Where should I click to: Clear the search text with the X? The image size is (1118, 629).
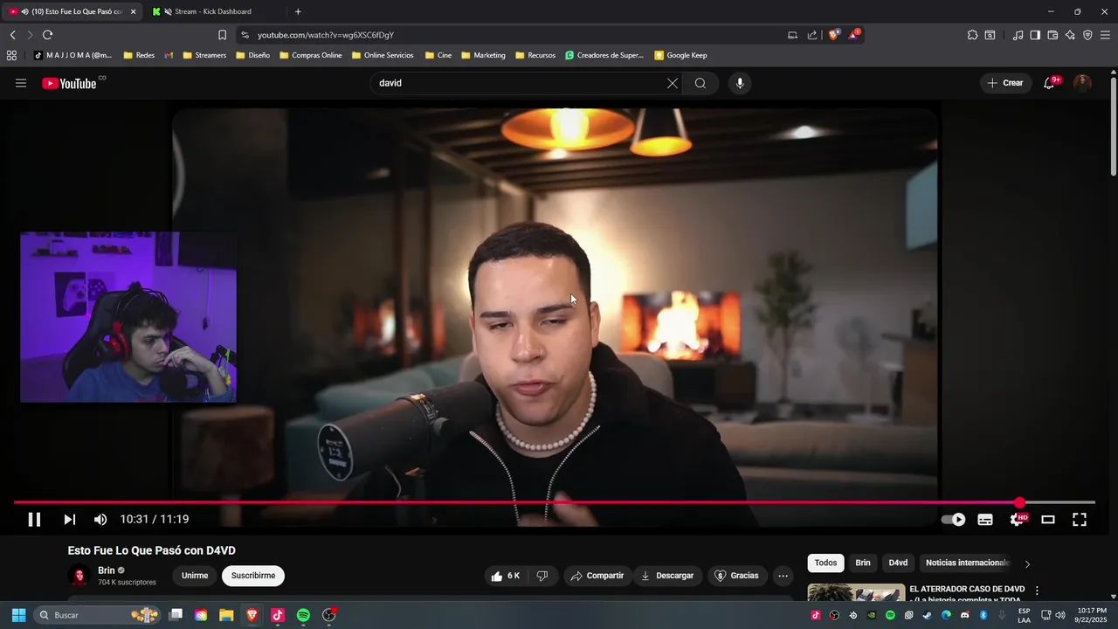672,83
